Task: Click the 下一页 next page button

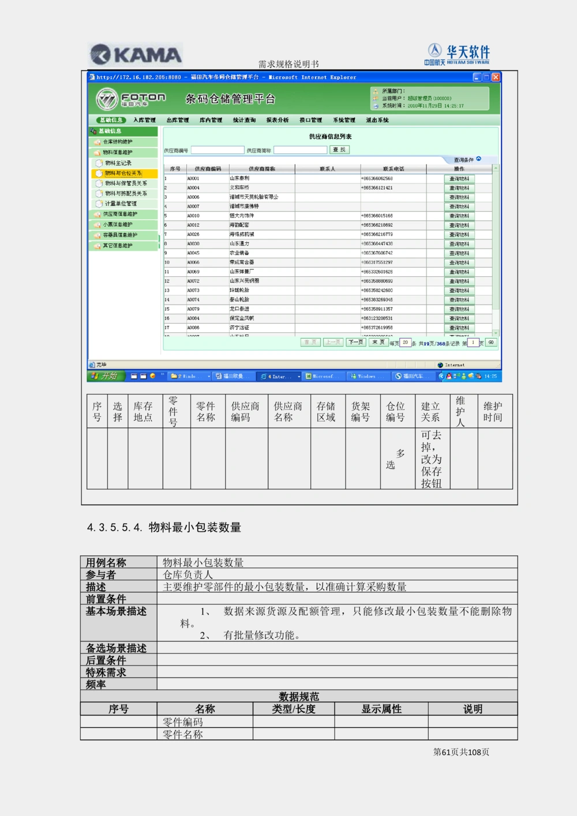Action: click(x=355, y=341)
